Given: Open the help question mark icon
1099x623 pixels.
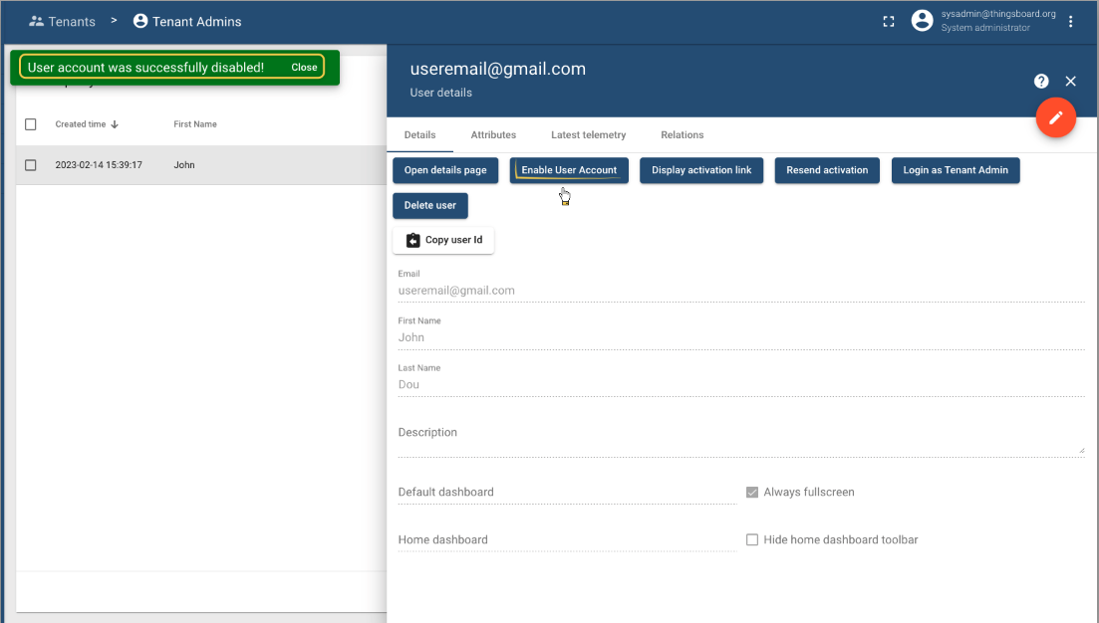Looking at the screenshot, I should tap(1041, 82).
